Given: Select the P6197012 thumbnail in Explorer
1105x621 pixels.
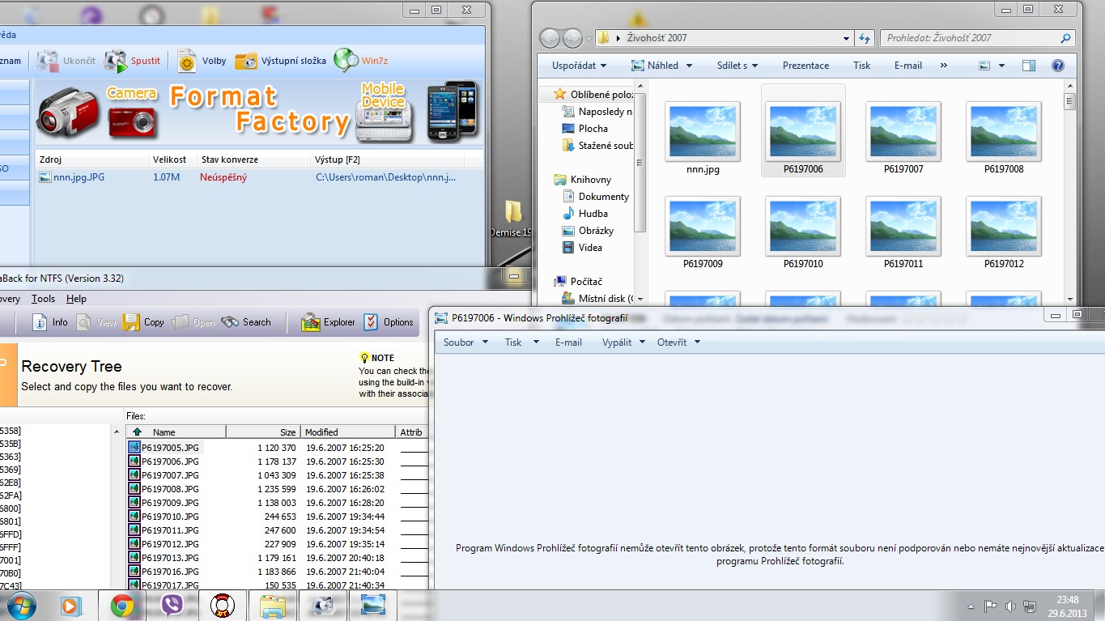Looking at the screenshot, I should [x=1004, y=233].
